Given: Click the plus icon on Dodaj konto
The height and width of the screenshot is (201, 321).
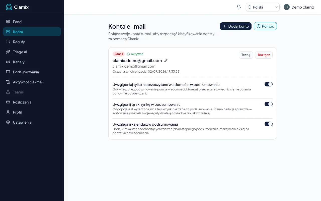Looking at the screenshot, I should (224, 26).
